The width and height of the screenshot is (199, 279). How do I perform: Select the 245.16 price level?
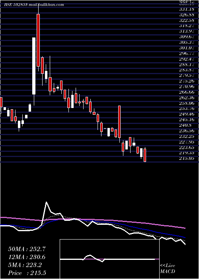[187, 120]
